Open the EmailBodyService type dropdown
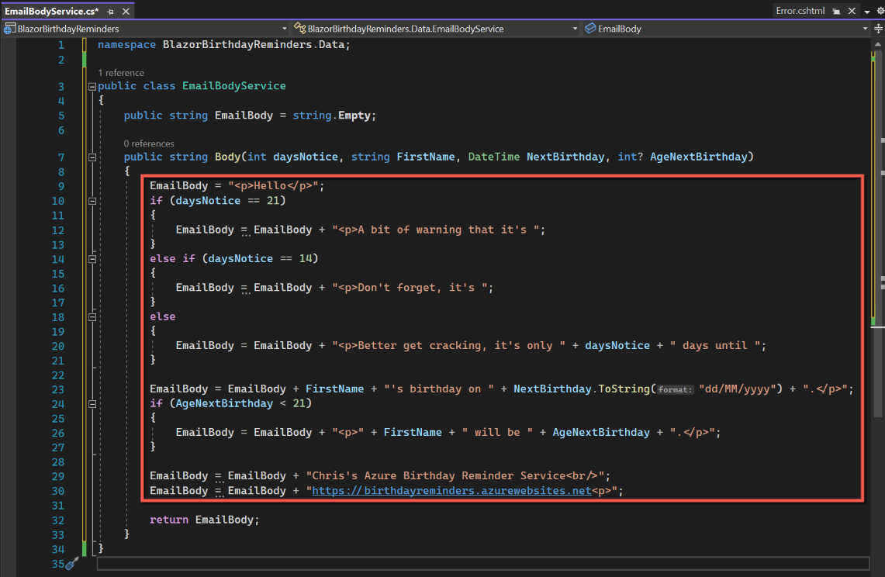 pos(575,29)
